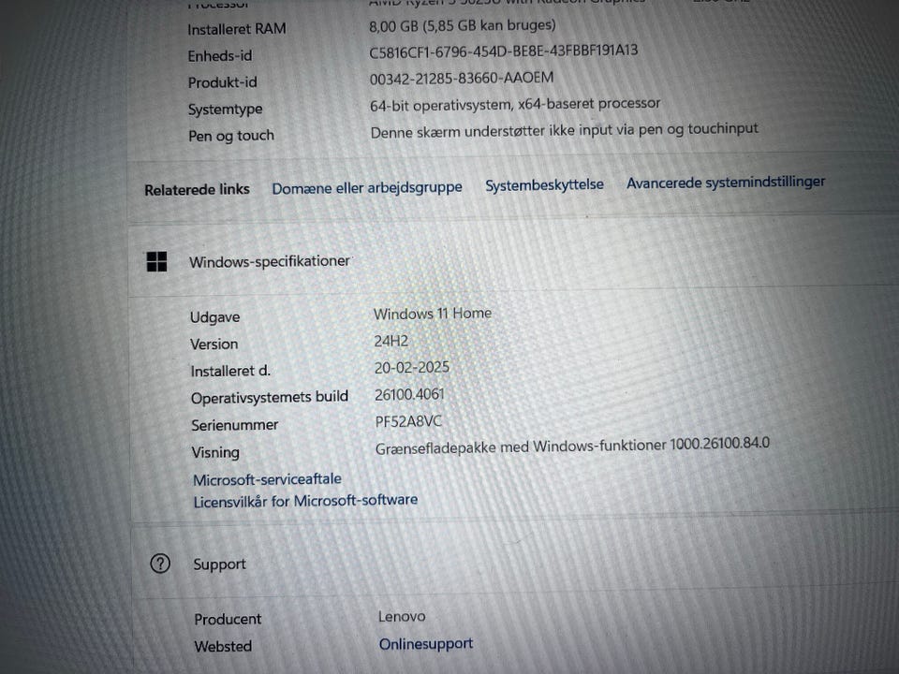Image resolution: width=899 pixels, height=674 pixels.
Task: Select the Relaterede links label
Action: point(197,190)
